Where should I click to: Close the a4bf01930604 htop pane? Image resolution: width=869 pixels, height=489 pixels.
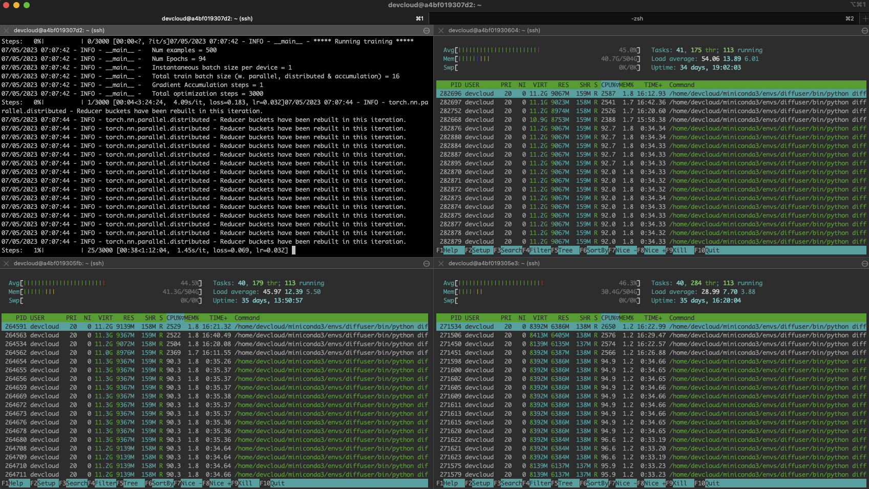441,31
